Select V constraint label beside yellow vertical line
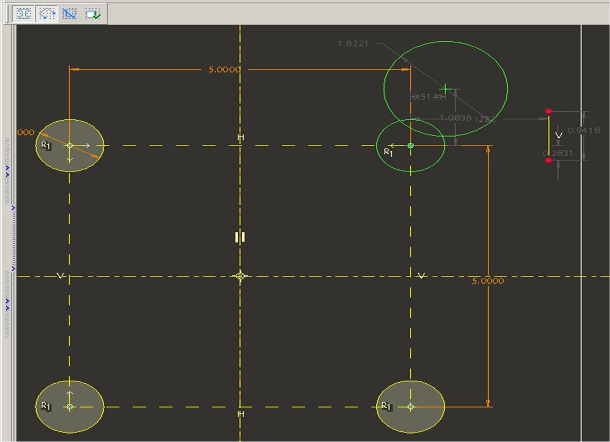Image resolution: width=610 pixels, height=442 pixels. coord(559,136)
